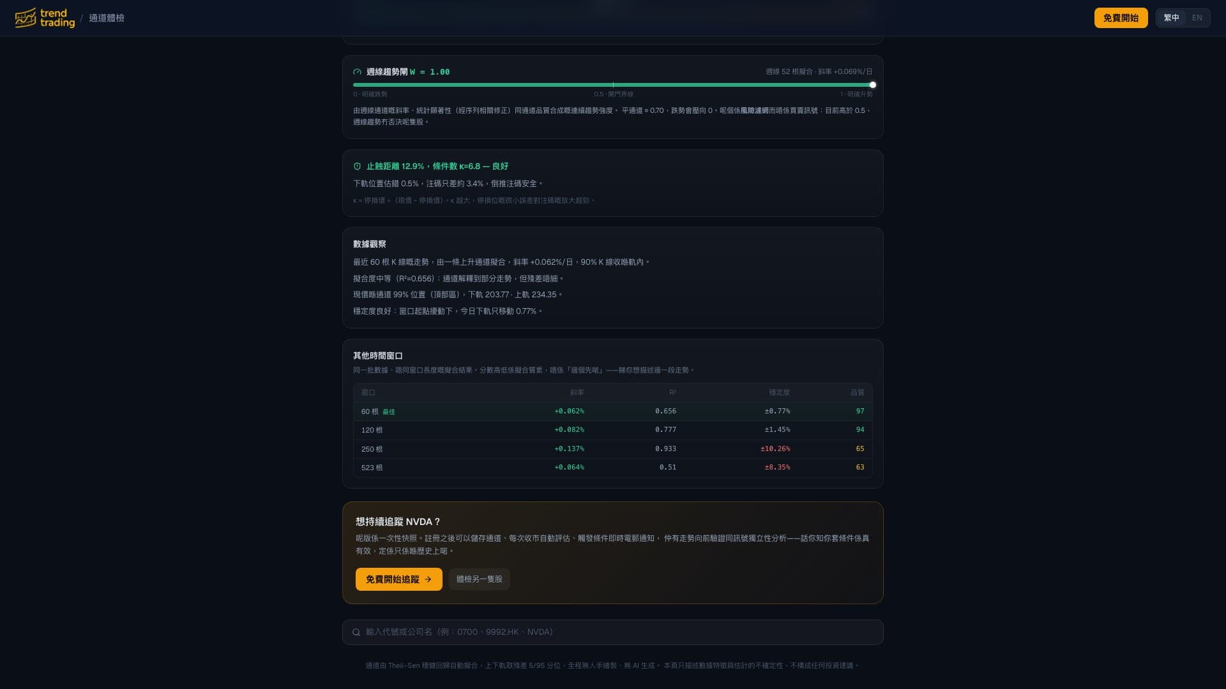Click the 0.5 threshold marker on trend bar
The image size is (1226, 689).
[x=613, y=85]
